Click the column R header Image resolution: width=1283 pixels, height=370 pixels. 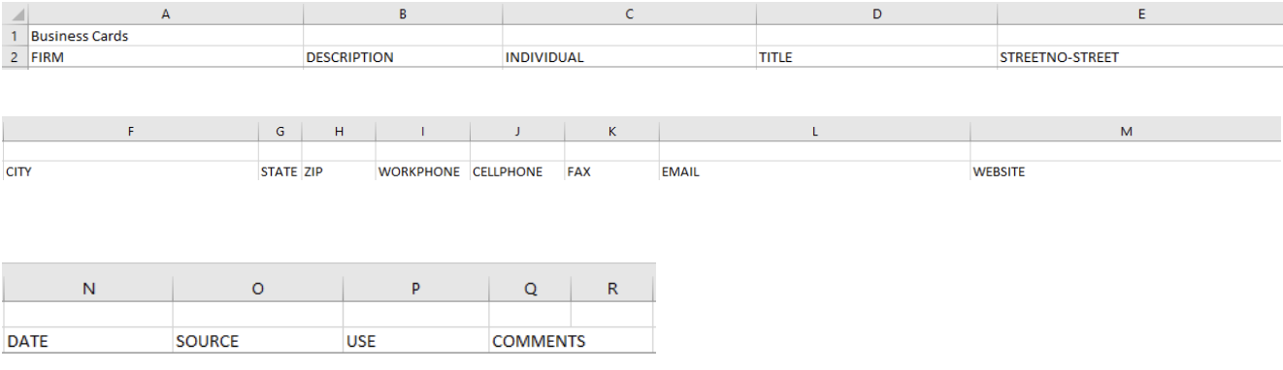(x=611, y=288)
